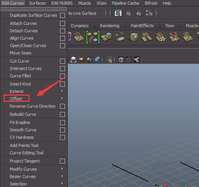Screen dimensions: 199x187
Task: Click the share-nodes viewport icon
Action: pyautogui.click(x=137, y=60)
